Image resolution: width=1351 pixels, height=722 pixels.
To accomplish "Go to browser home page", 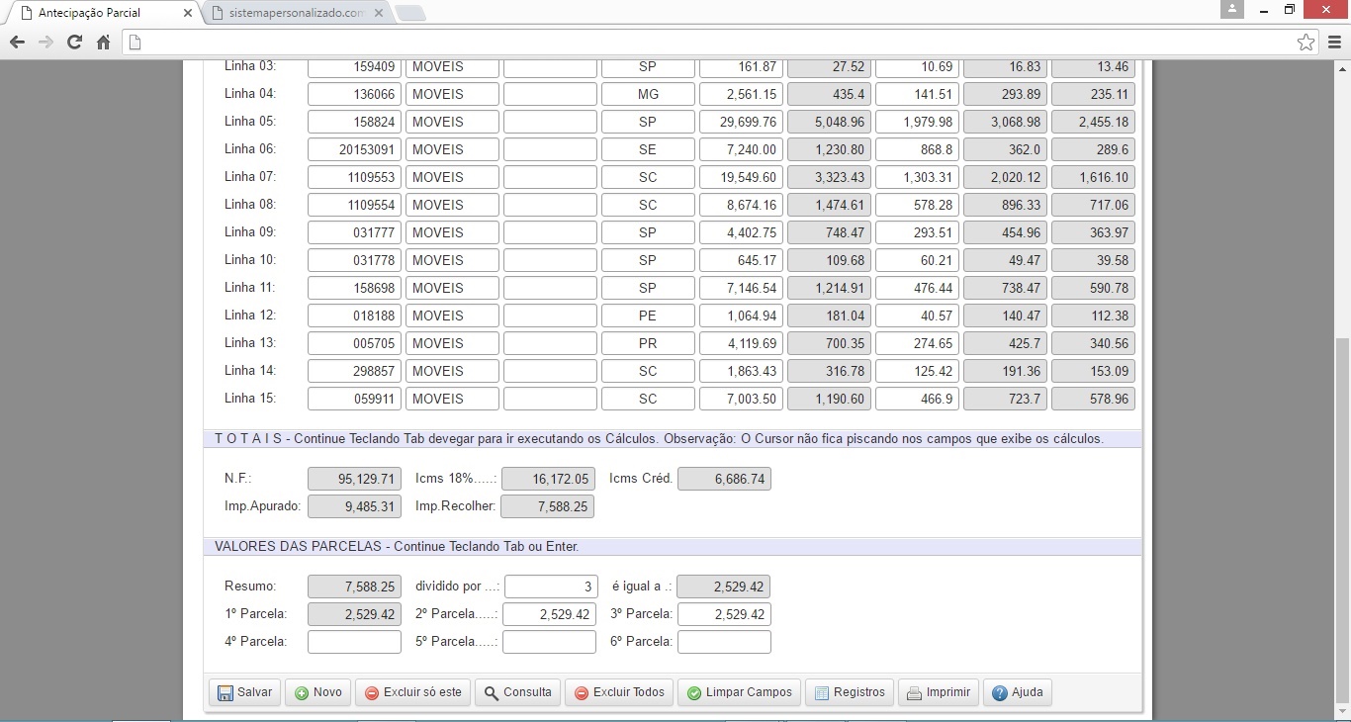I will pos(103,42).
